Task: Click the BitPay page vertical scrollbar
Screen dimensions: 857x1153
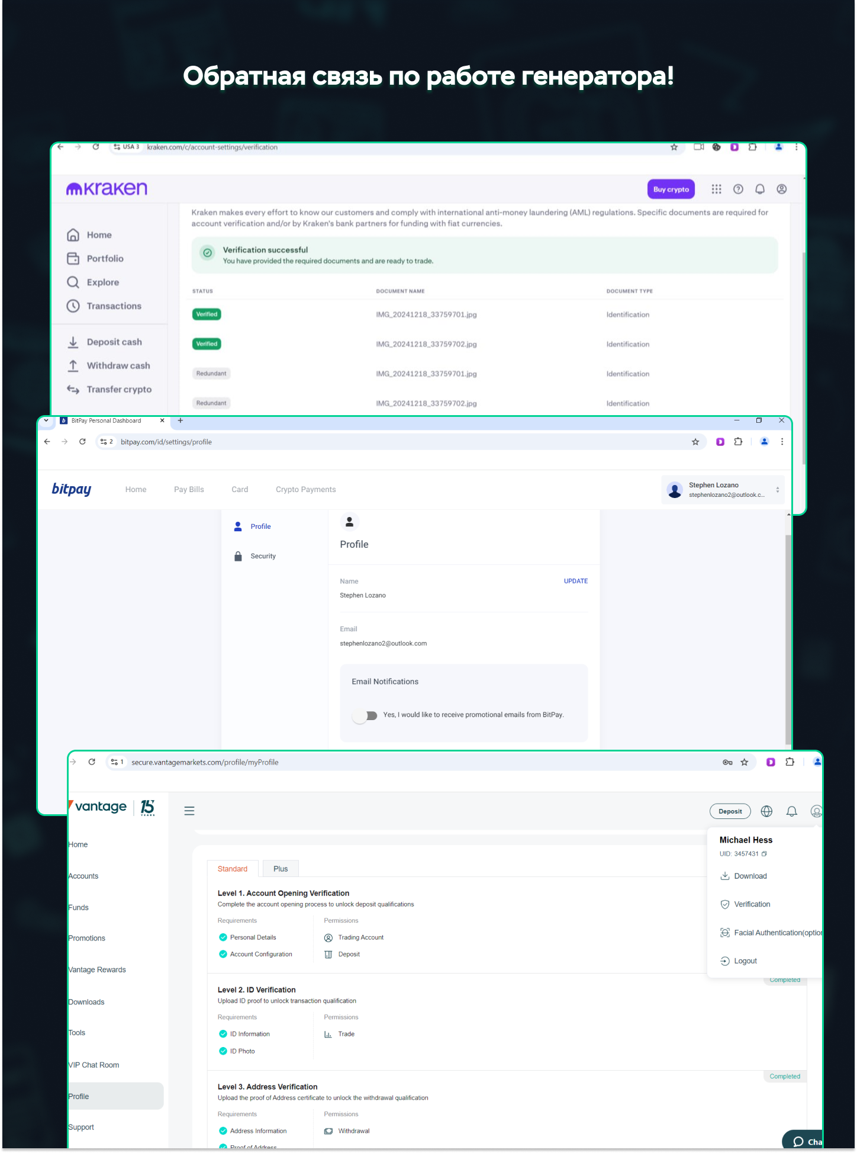Action: [x=788, y=638]
